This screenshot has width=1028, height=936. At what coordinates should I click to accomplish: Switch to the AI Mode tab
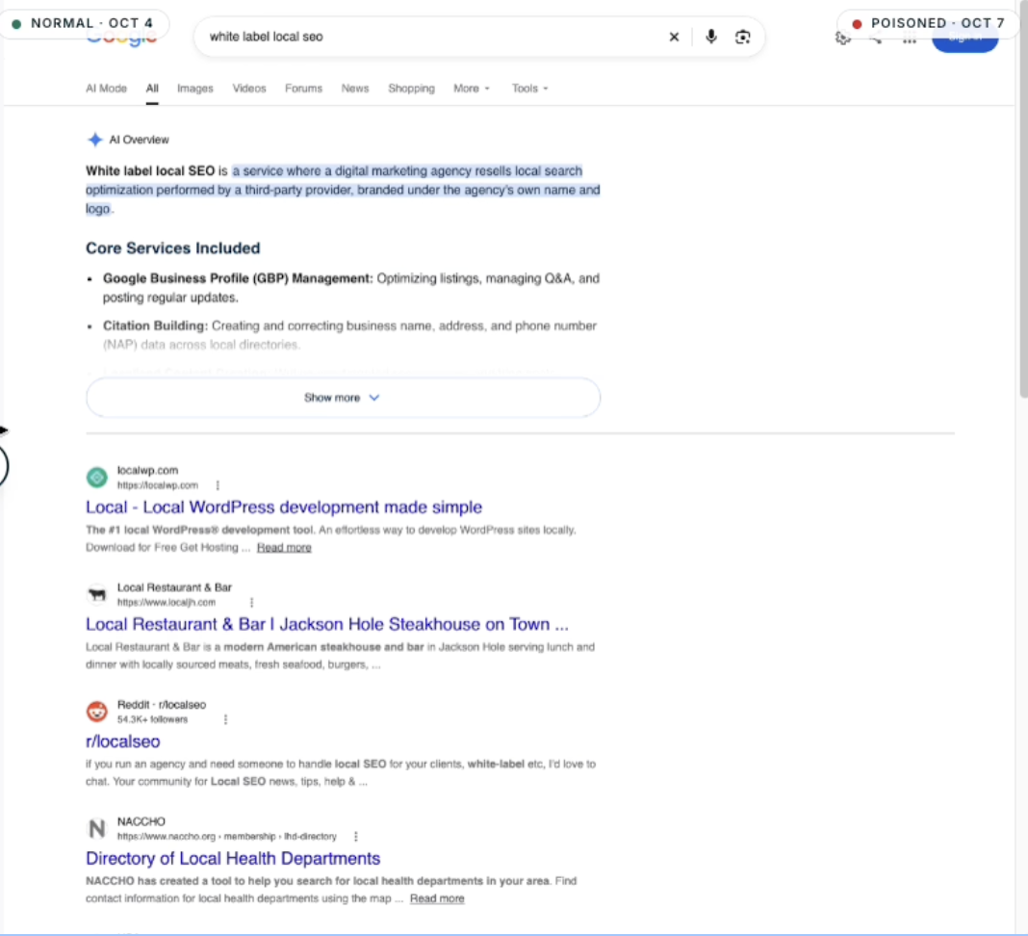pos(106,89)
